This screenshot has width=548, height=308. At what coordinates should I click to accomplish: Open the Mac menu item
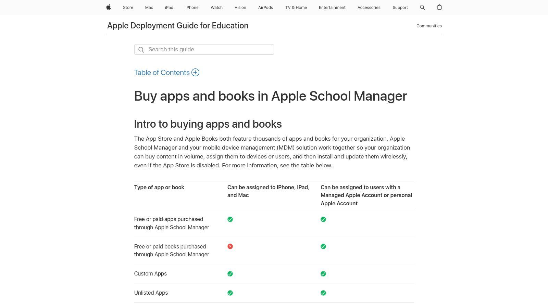(149, 7)
